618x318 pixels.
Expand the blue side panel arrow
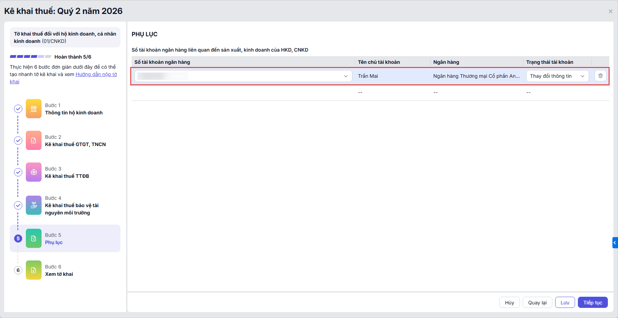pos(615,243)
